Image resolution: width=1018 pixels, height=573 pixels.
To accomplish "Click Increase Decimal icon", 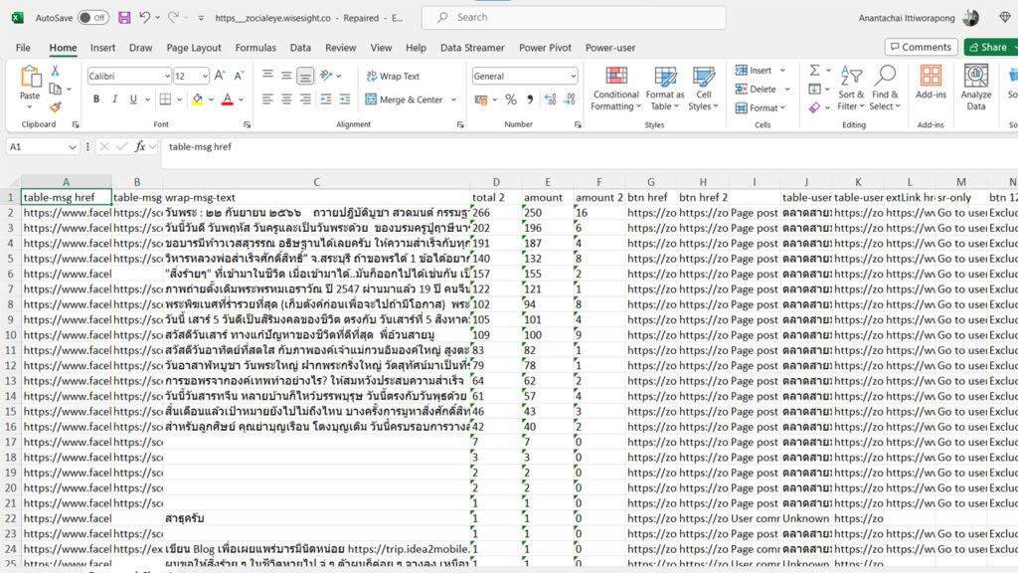I will click(550, 99).
